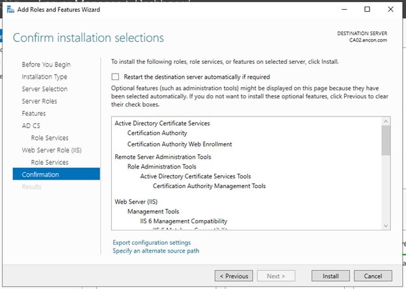This screenshot has width=406, height=289.
Task: Switch to the Features step
Action: pos(34,113)
